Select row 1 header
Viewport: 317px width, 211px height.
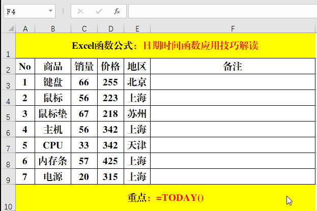(x=8, y=46)
